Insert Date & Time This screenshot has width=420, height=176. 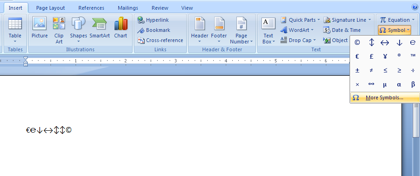(x=342, y=30)
